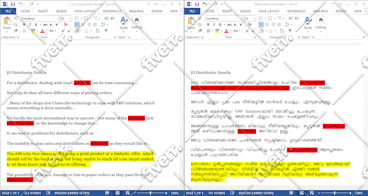Expand numbering dropdown in Malayalam translation window
368x196 pixels.
[274, 18]
